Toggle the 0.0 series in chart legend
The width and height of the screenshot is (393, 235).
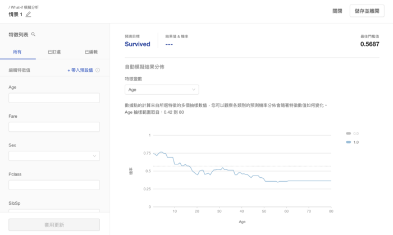[x=352, y=133]
